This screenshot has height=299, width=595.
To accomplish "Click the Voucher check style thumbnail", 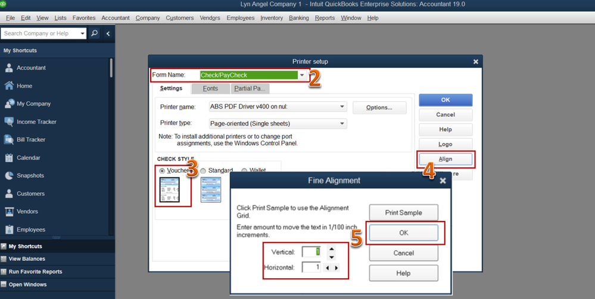I will pos(169,190).
